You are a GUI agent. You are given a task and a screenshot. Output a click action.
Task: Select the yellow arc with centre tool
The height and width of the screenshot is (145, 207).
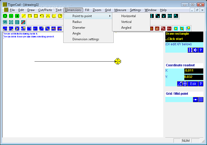(42, 16)
